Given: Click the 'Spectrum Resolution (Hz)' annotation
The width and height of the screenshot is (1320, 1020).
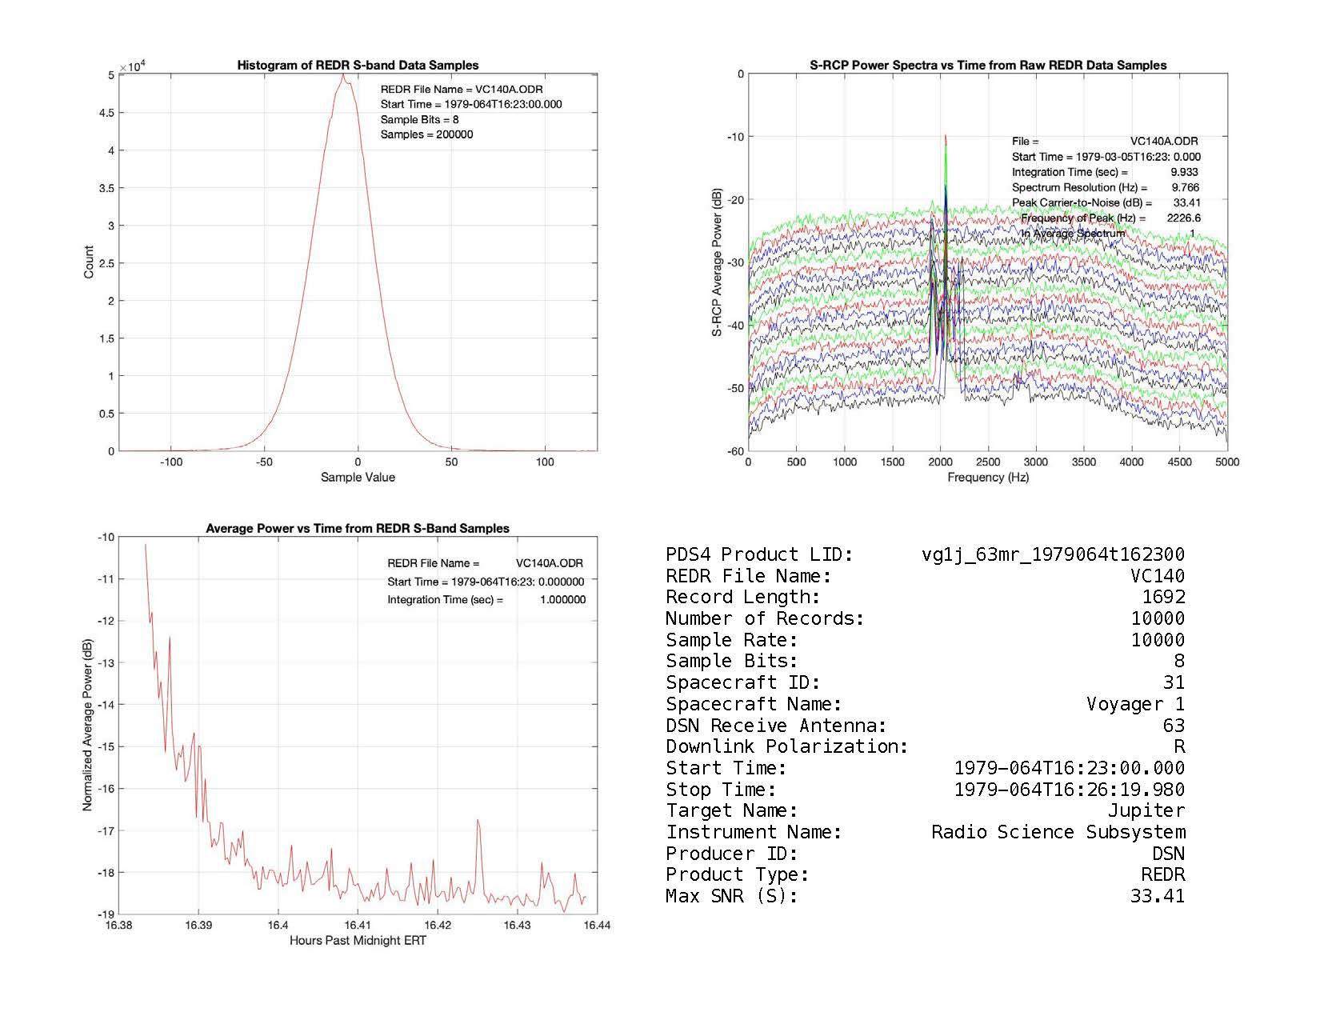Looking at the screenshot, I should click(x=1079, y=188).
